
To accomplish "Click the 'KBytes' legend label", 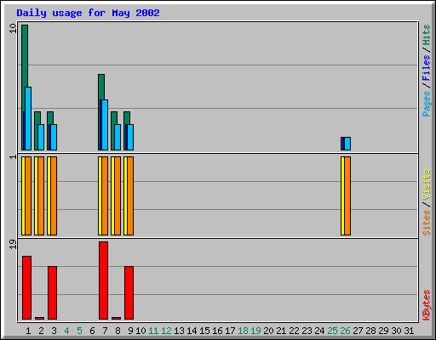I will 426,305.
